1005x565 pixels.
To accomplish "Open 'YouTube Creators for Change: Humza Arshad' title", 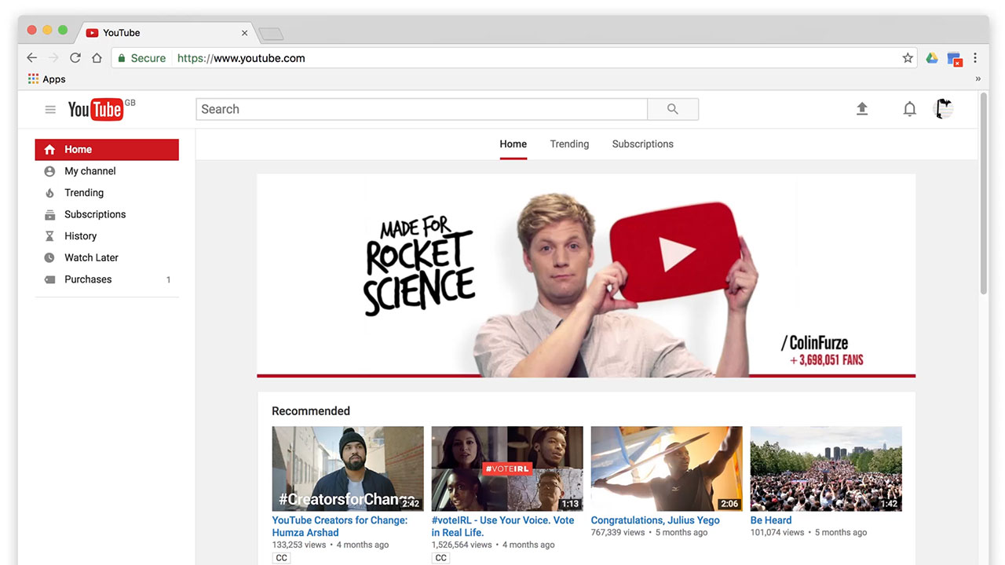I will (340, 527).
